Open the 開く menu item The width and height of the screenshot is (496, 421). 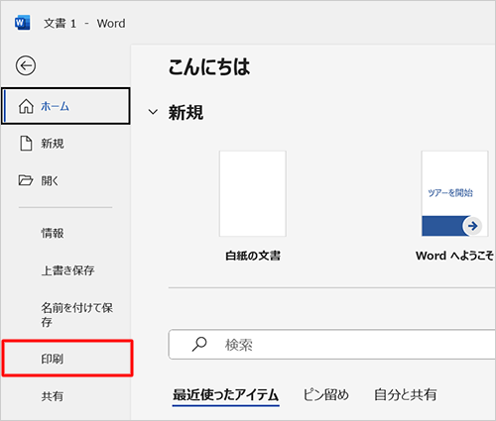click(x=65, y=180)
